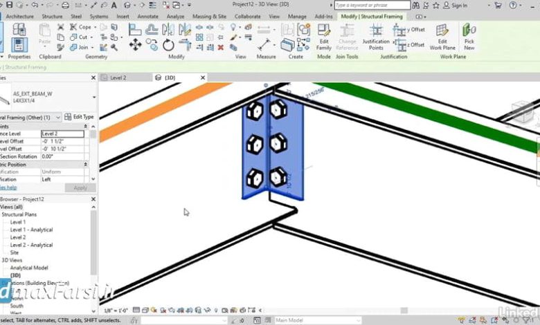The image size is (540, 325).
Task: Switch to the Level 2 view tab
Action: tap(118, 77)
